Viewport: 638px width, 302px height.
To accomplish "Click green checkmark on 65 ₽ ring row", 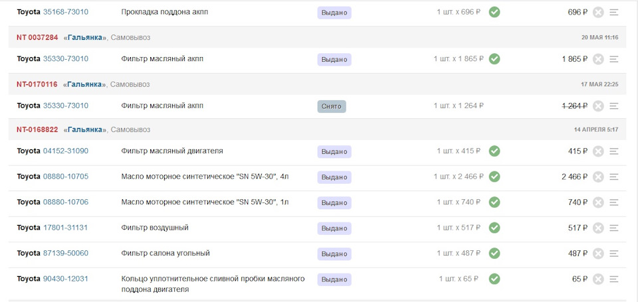I will pyautogui.click(x=494, y=279).
